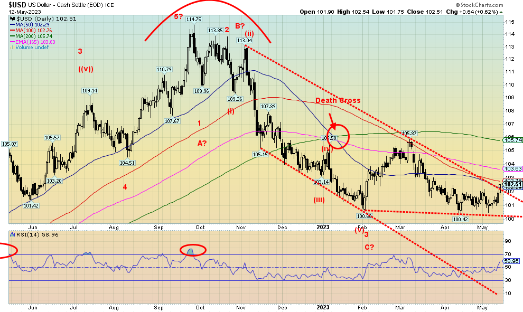Click the 105.87 March high label
Image resolution: width=523 pixels, height=312 pixels.
pos(410,133)
